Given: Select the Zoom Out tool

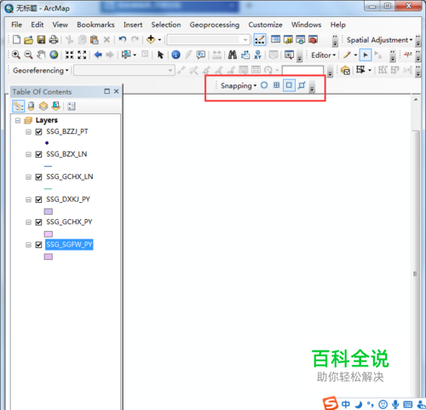Looking at the screenshot, I should tap(28, 55).
